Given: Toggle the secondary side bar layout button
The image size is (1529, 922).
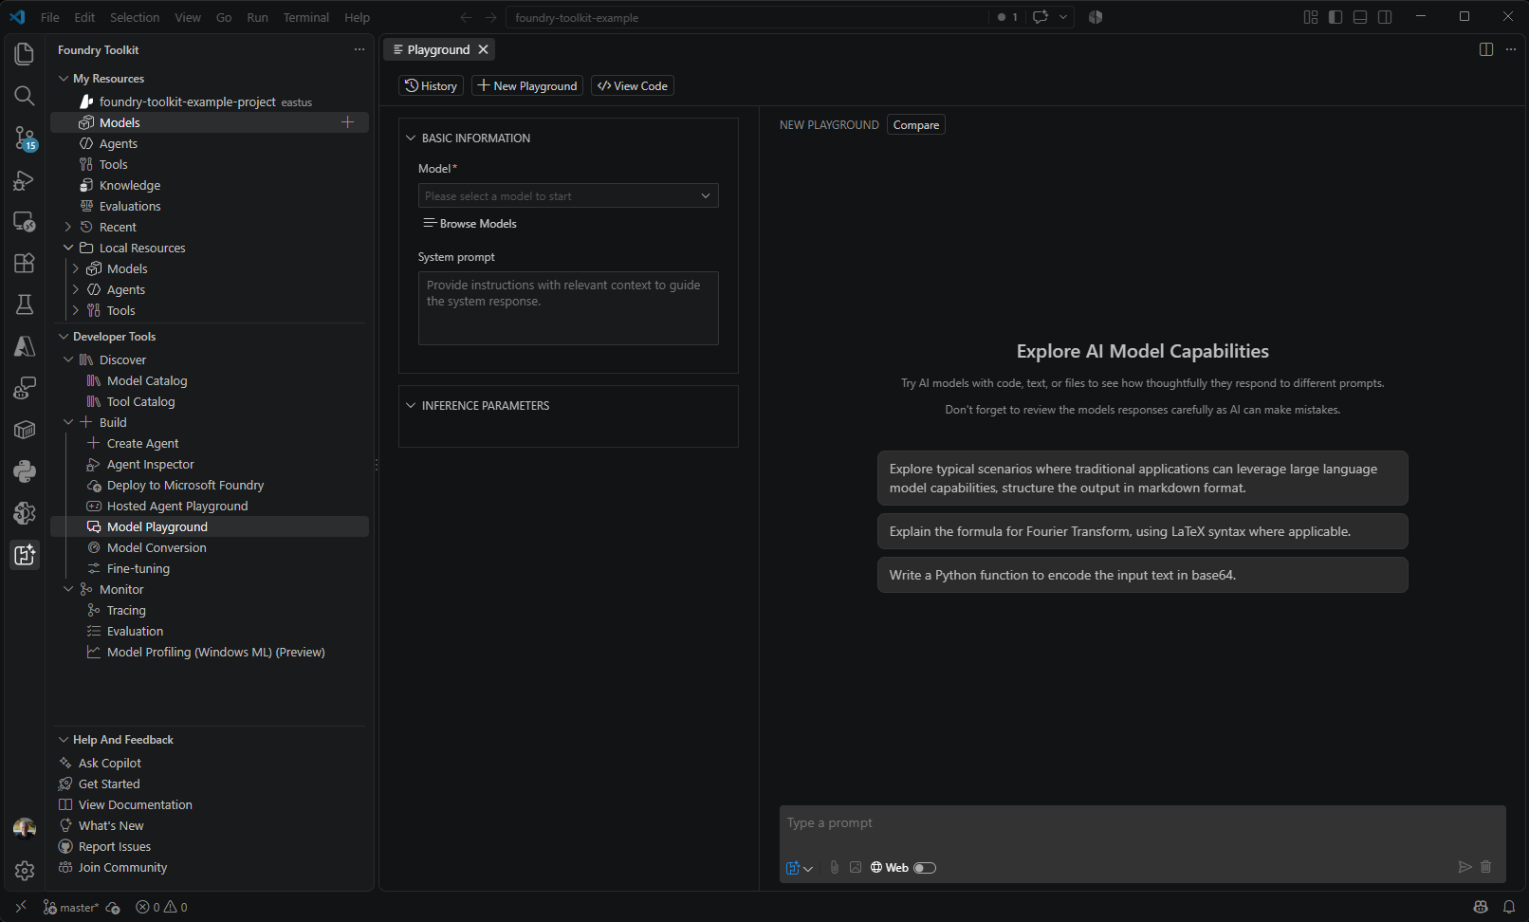Looking at the screenshot, I should (x=1385, y=17).
